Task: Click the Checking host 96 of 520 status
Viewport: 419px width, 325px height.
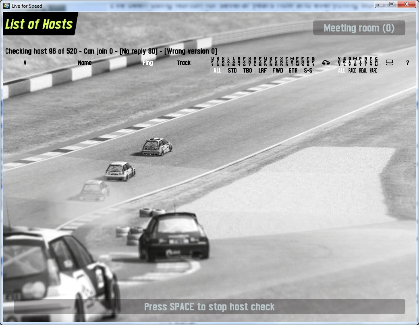Action: (111, 51)
